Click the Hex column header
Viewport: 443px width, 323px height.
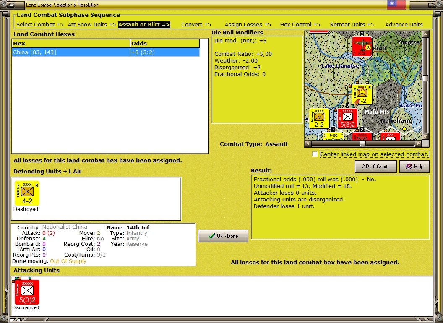pyautogui.click(x=71, y=43)
